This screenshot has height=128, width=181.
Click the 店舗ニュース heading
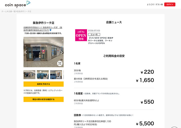coord(114,22)
